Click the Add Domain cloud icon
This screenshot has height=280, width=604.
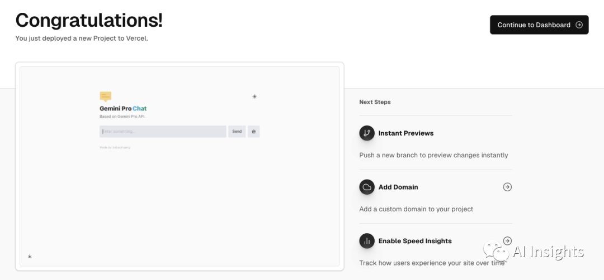pos(367,187)
